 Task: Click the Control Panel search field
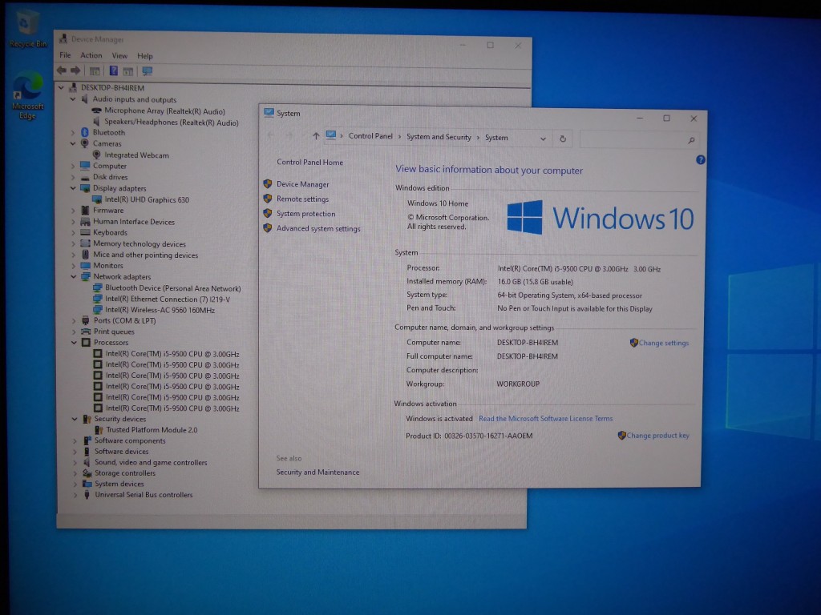click(640, 140)
